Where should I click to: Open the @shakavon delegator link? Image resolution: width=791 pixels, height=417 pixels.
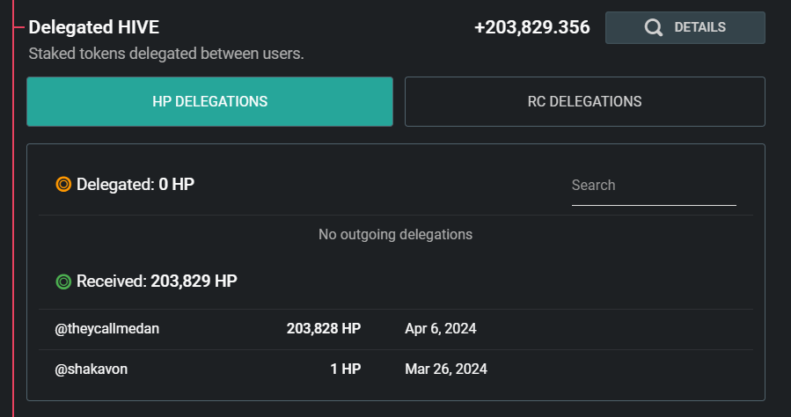[x=92, y=369]
